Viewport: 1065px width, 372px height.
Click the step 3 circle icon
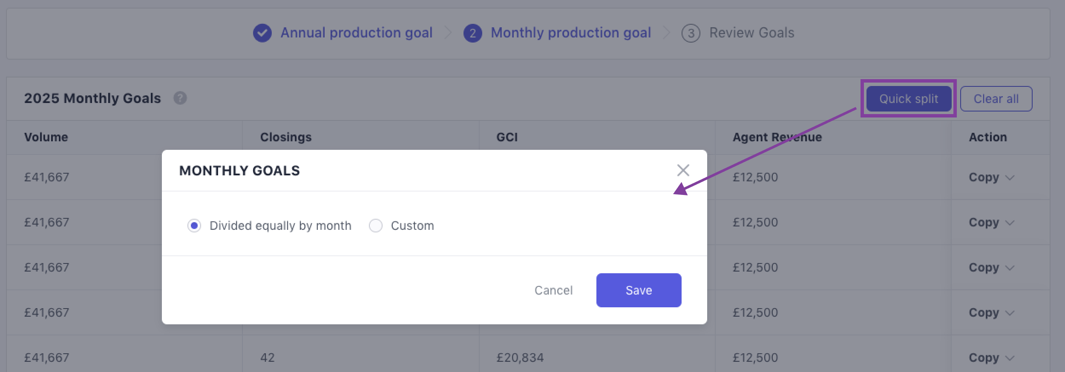(691, 33)
